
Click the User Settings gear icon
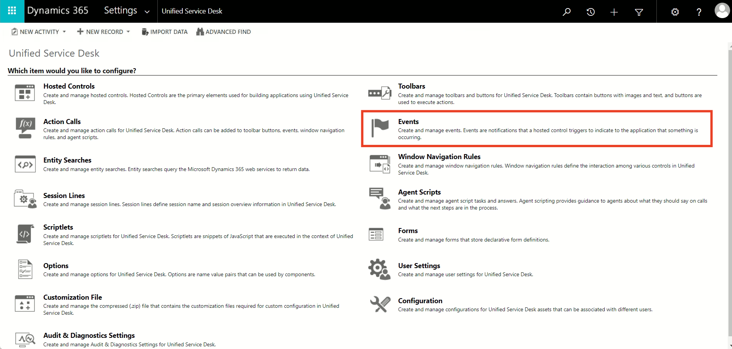click(379, 269)
